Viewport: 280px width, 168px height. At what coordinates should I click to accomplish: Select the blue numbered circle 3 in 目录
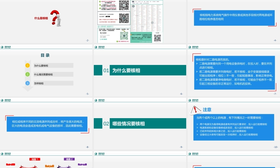pyautogui.click(x=27, y=83)
